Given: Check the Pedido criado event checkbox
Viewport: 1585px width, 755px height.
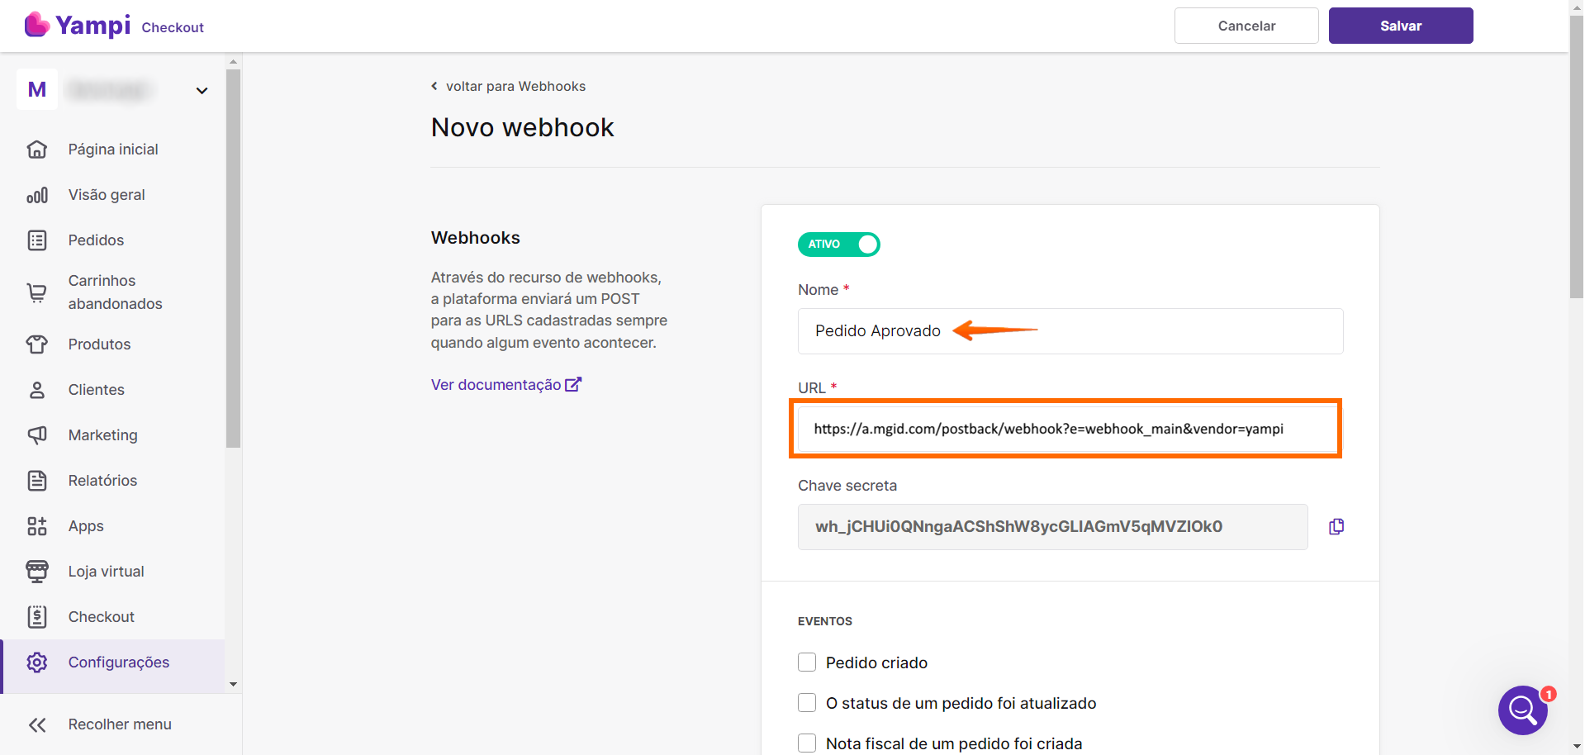Looking at the screenshot, I should click(x=807, y=662).
